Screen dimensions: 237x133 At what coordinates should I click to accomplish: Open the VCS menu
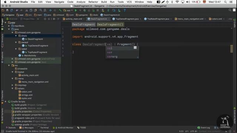click(x=129, y=2)
